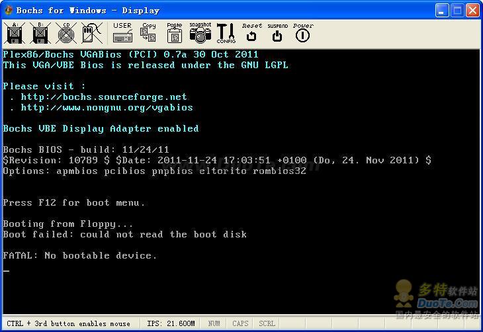The height and width of the screenshot is (332, 483).
Task: Click 'Please visit :' line
Action: coord(44,86)
